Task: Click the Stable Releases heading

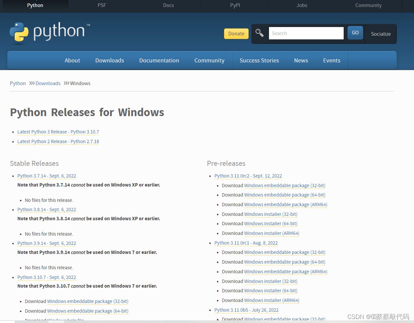Action: 34,164
